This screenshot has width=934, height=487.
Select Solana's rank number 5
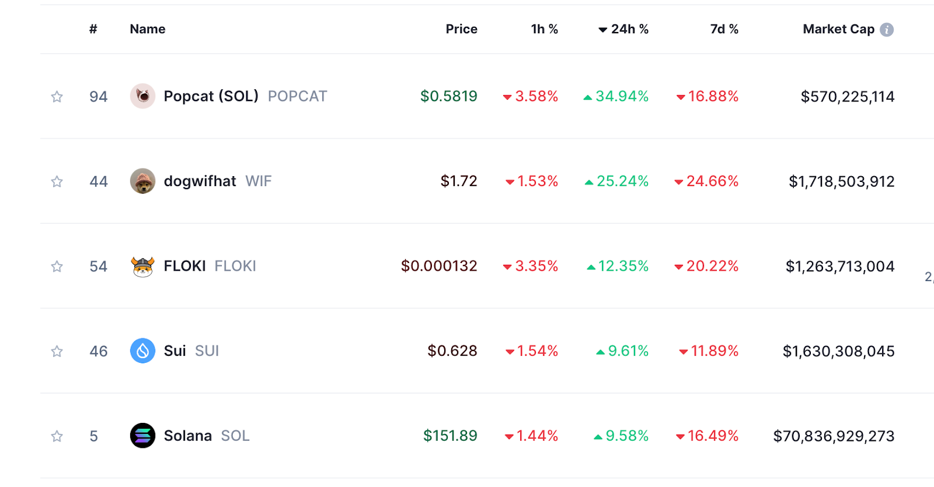coord(93,435)
